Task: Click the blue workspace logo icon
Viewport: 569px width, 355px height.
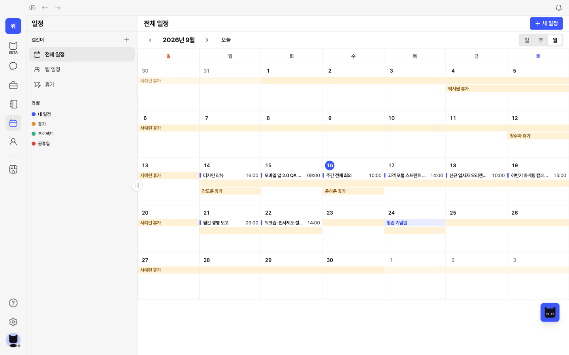Action: pos(13,26)
